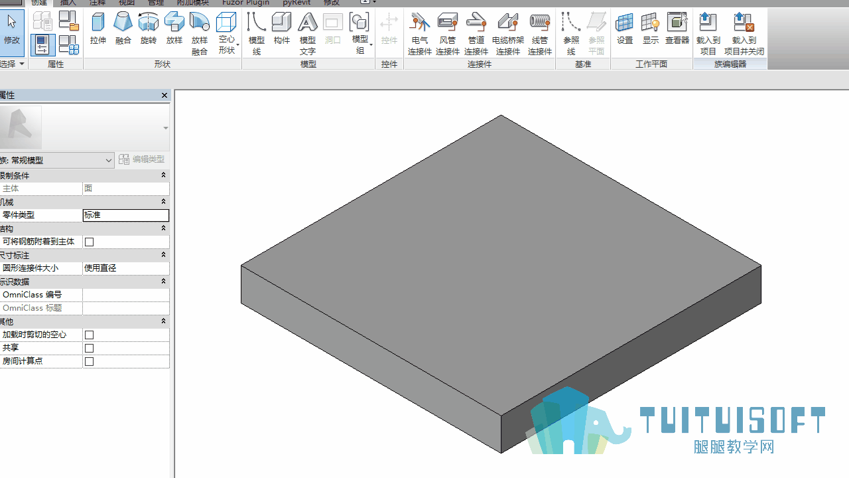Tick the 共享 shared checkbox
The image size is (849, 478).
[90, 348]
